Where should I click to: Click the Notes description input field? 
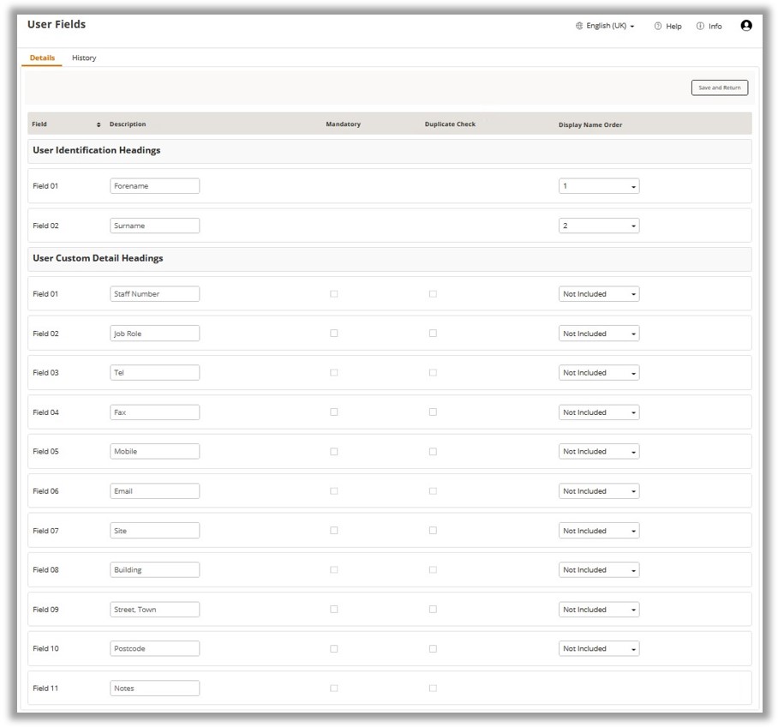pos(154,689)
